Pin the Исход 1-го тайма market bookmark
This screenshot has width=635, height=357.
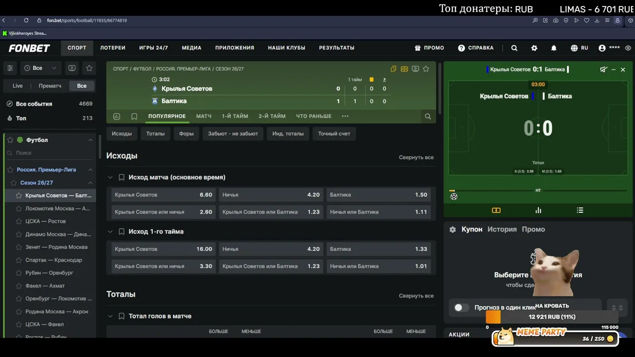122,232
